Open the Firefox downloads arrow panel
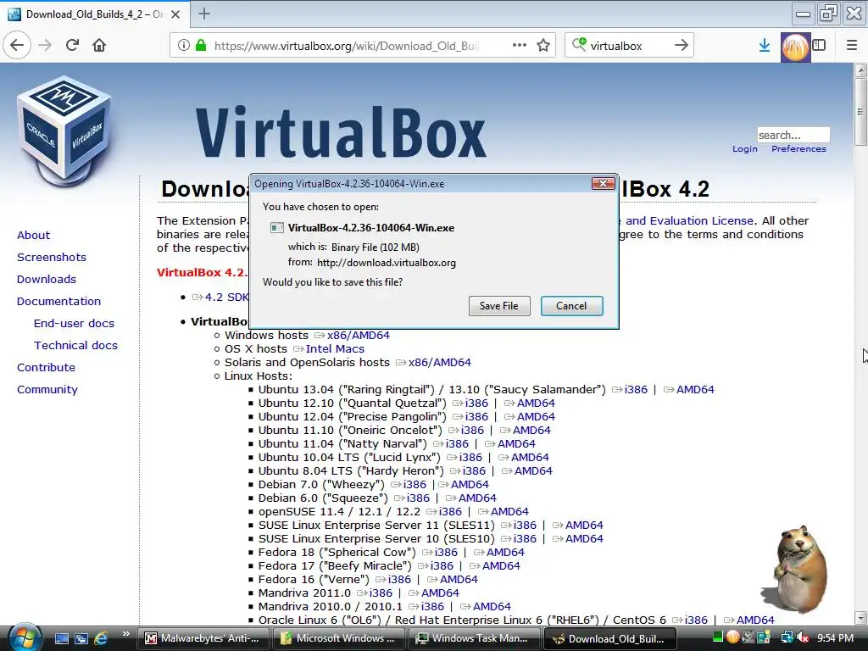This screenshot has width=868, height=651. click(x=765, y=45)
